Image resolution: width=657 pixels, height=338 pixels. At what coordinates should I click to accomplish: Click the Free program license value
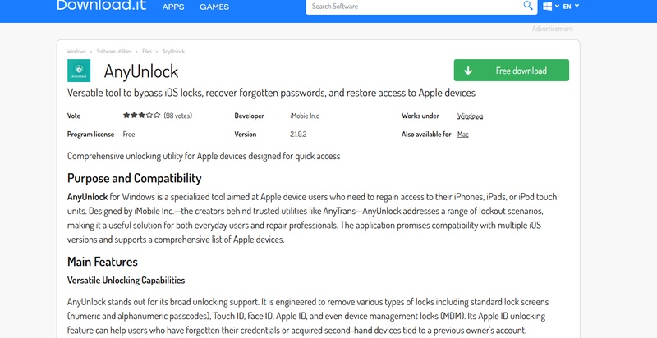[x=129, y=135]
